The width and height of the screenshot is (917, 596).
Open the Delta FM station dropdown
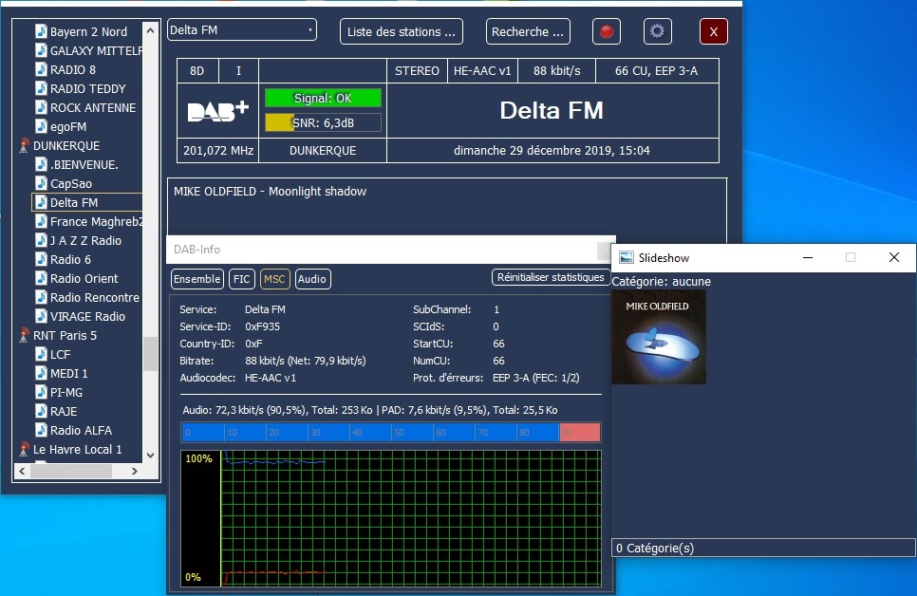point(241,29)
